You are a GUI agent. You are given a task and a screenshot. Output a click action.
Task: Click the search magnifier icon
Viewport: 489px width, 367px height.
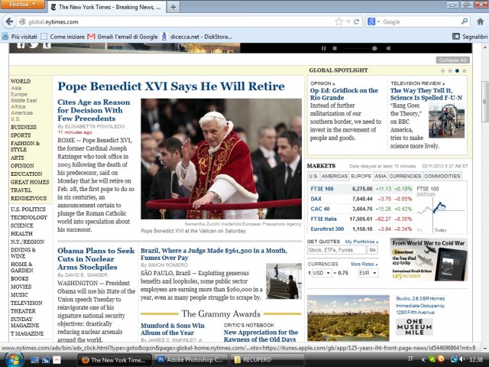(x=465, y=21)
